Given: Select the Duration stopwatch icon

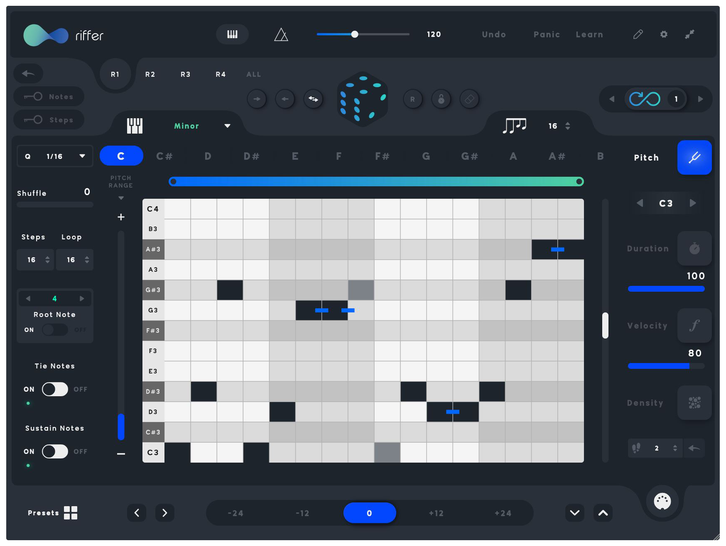Looking at the screenshot, I should coord(694,248).
